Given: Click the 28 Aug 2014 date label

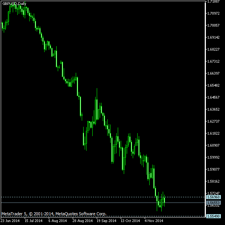Looking at the screenshot, I should 82,221.
